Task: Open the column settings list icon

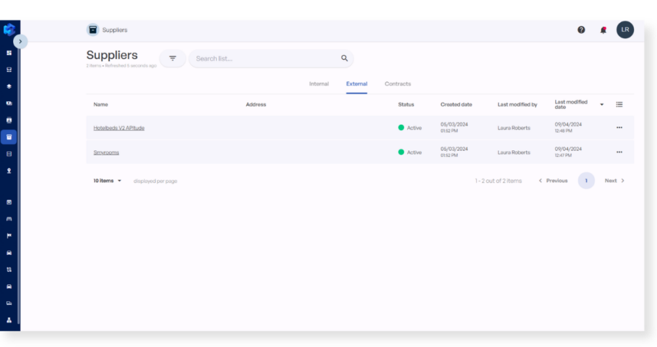Action: pos(620,104)
